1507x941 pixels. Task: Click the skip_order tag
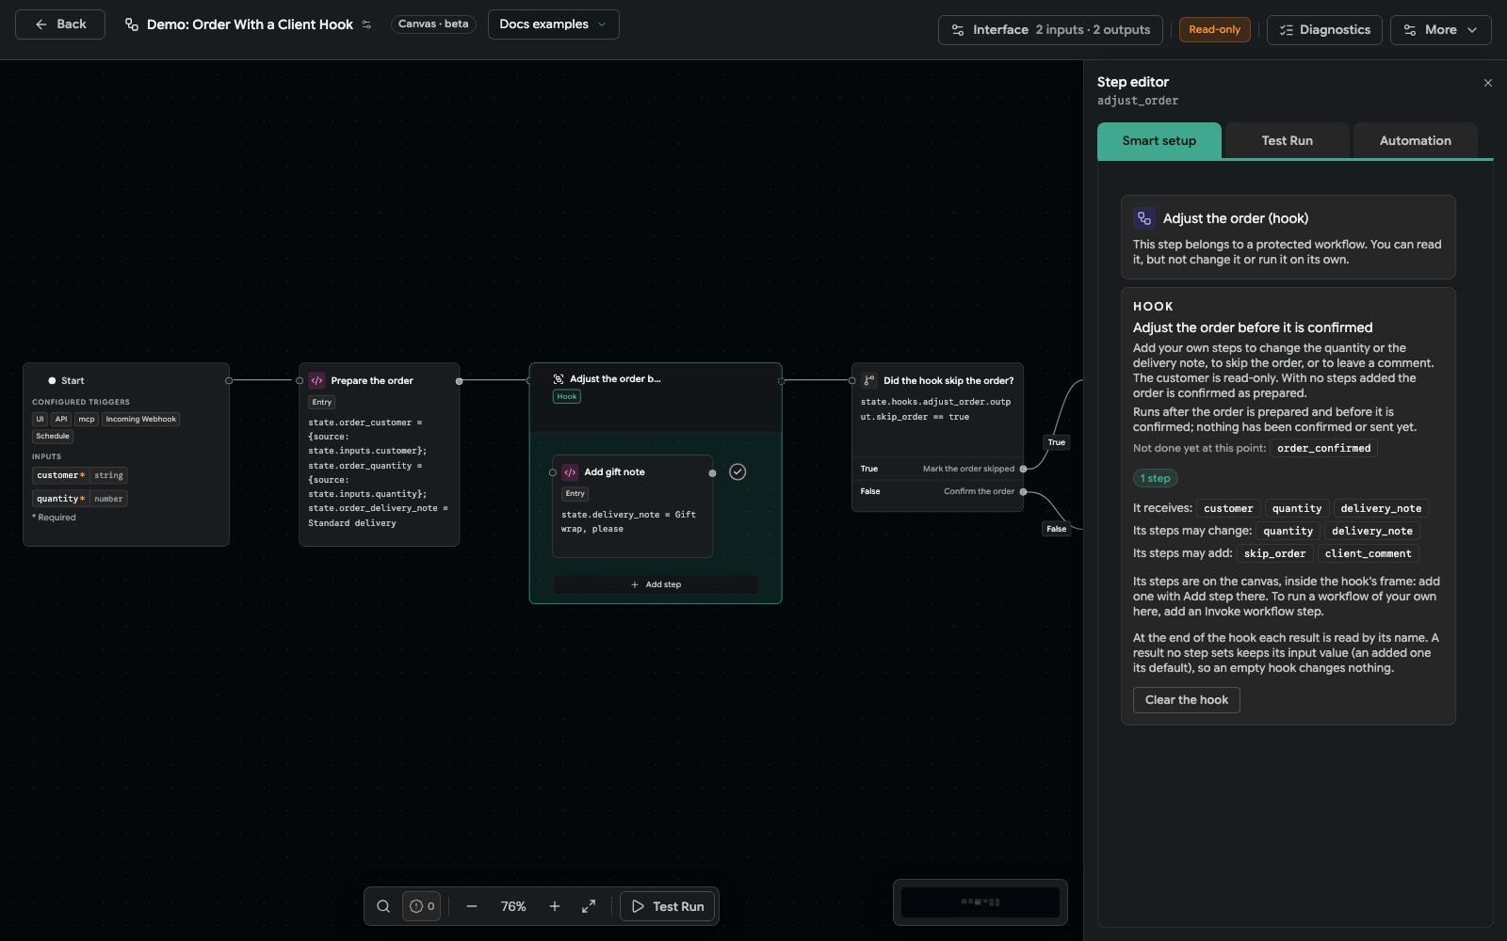1274,553
